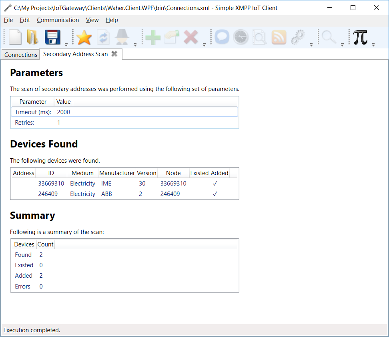
Task: Click the green plus Add icon
Action: point(153,37)
